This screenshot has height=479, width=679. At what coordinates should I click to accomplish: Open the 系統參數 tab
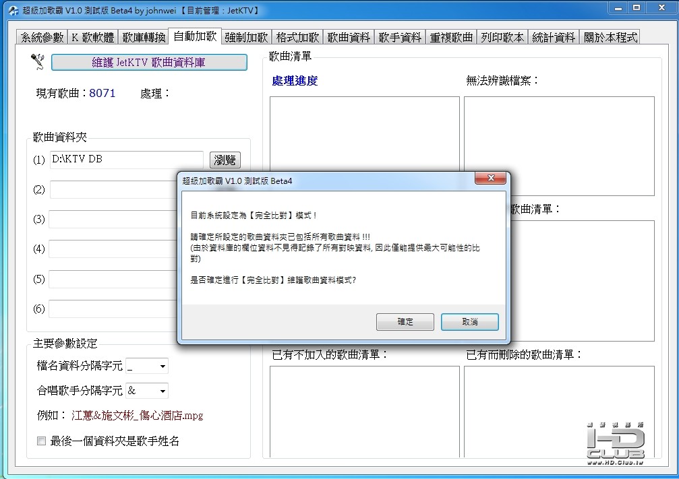(42, 37)
